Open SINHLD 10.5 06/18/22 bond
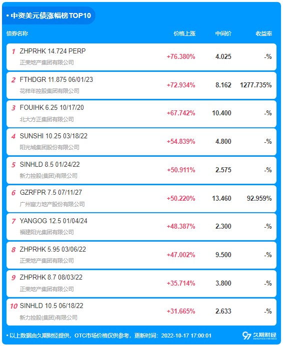This screenshot has height=346, width=283. (141, 312)
